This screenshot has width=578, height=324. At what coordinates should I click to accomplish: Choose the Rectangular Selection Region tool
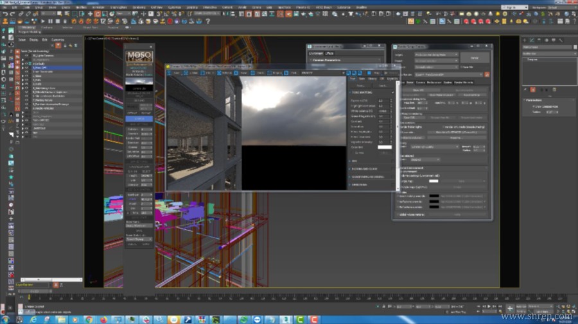pos(75,14)
